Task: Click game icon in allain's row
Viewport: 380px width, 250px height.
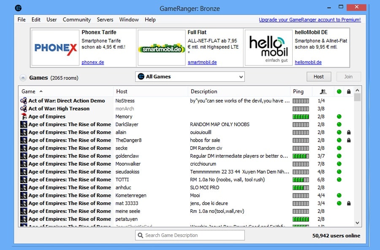Action: coord(24,132)
